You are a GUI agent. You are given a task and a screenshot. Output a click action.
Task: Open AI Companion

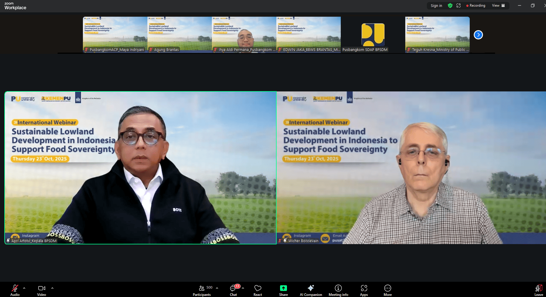click(x=311, y=290)
